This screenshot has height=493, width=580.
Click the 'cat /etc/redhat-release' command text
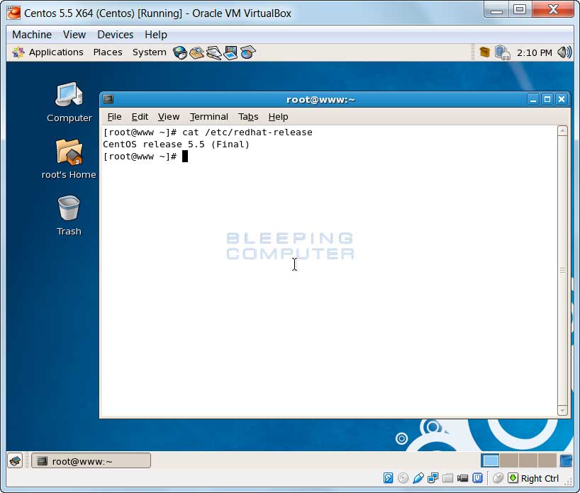pos(247,132)
